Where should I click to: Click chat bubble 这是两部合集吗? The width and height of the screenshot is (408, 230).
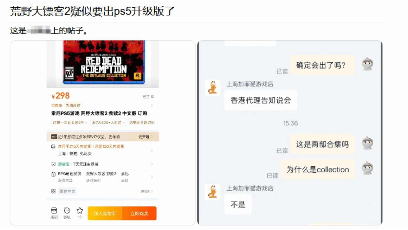(x=323, y=144)
